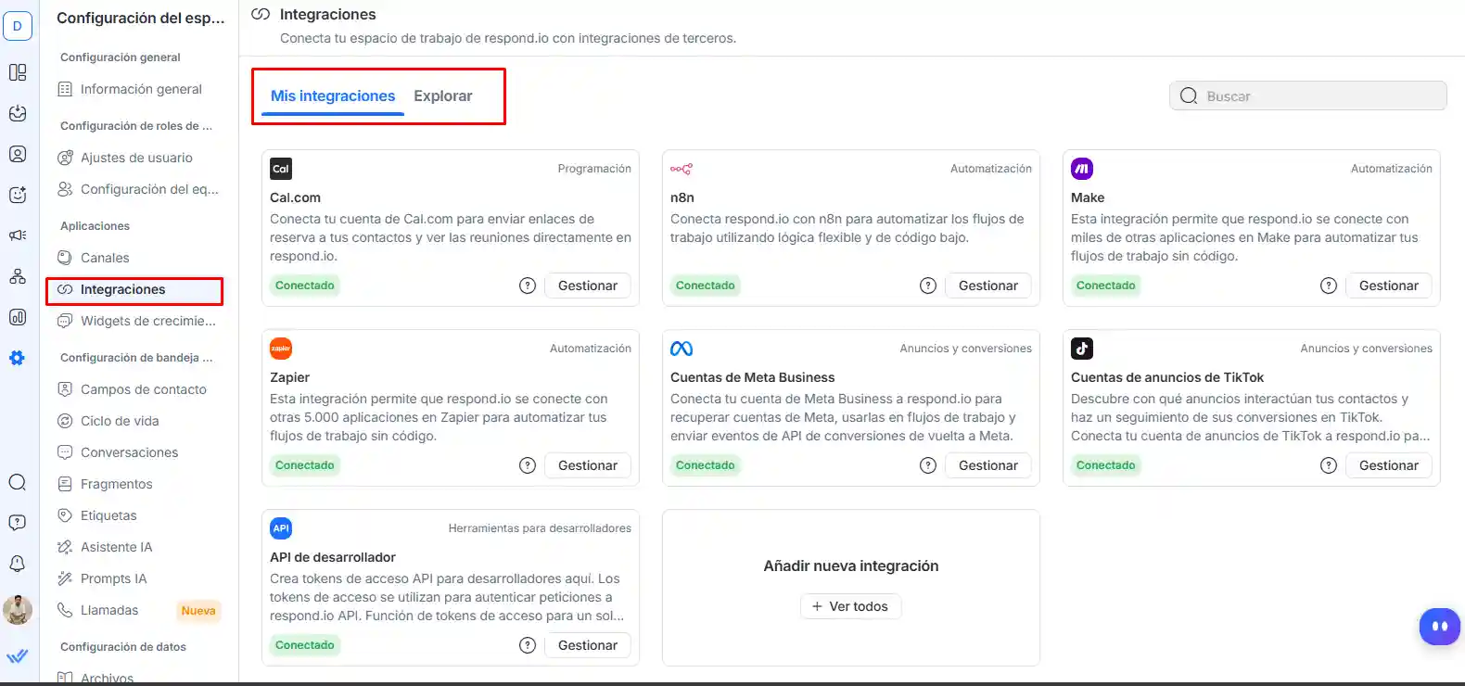
Task: Click the help icon on n8n card
Action: tap(928, 286)
